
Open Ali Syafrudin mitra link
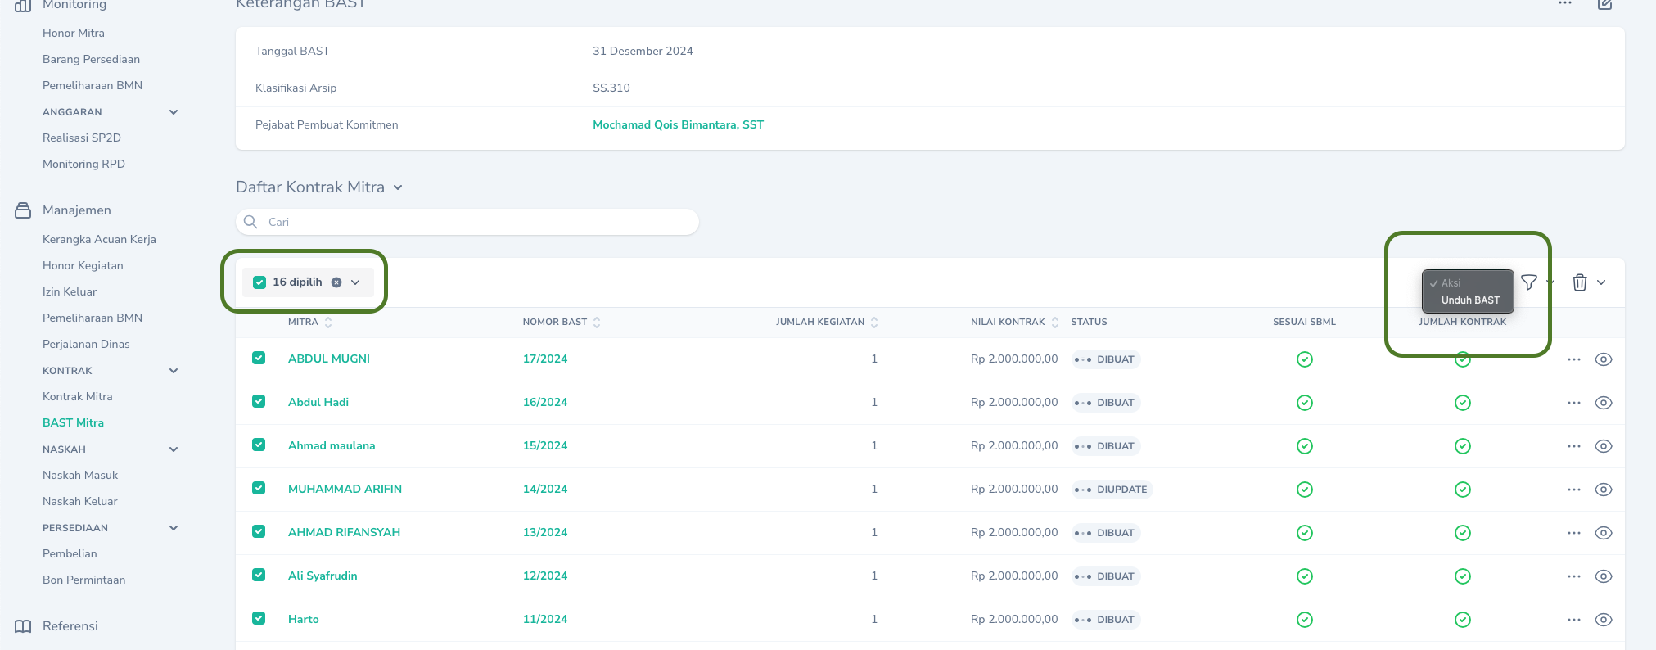coord(323,576)
